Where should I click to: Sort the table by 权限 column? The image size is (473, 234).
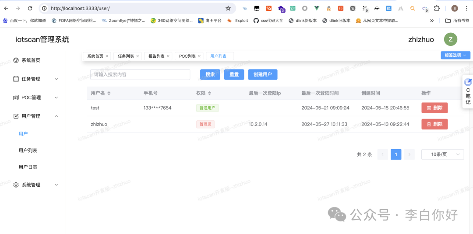209,93
